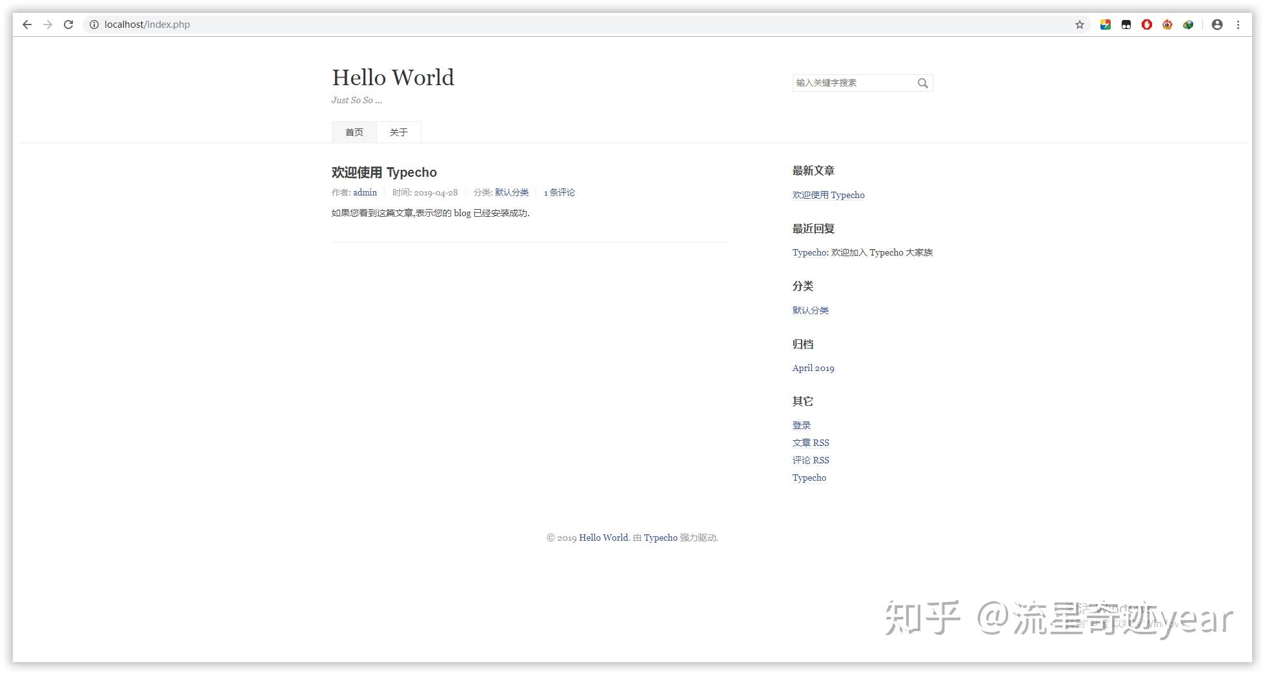Click the comment text 欢迎加入 Typecho 大家族
The width and height of the screenshot is (1265, 675).
[882, 252]
